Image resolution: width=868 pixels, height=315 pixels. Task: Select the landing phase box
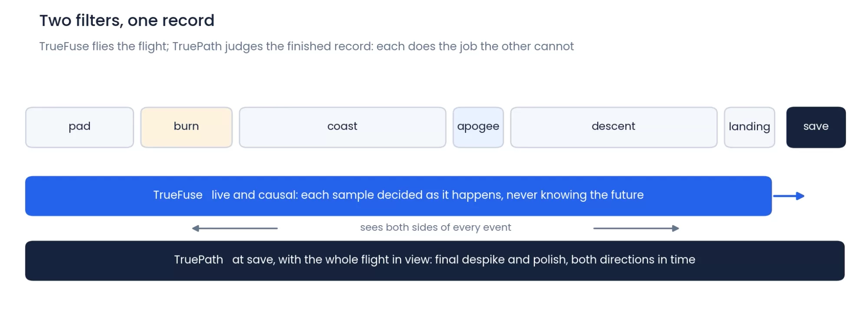(x=750, y=127)
